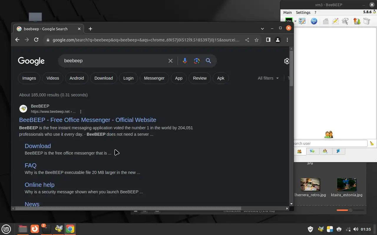Image resolution: width=377 pixels, height=235 pixels.
Task: Open BeeBEEP Official Website result link
Action: (x=87, y=120)
